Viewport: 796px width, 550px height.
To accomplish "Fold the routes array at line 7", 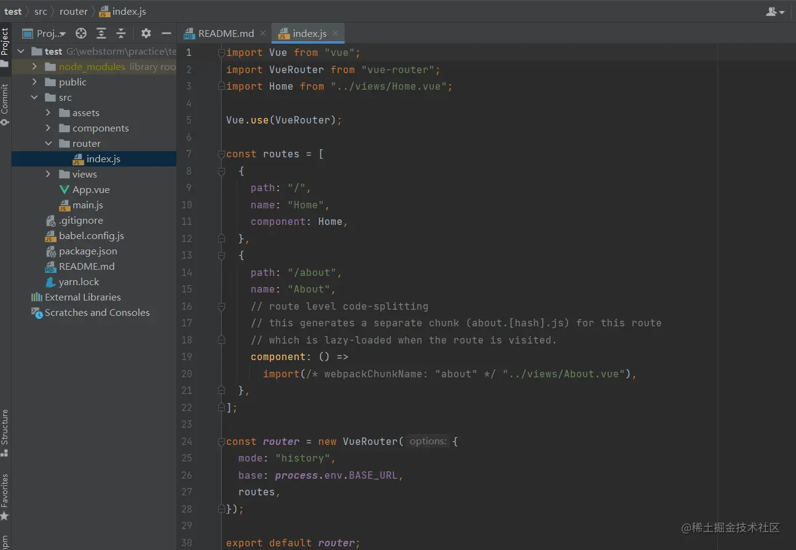I will click(x=222, y=154).
